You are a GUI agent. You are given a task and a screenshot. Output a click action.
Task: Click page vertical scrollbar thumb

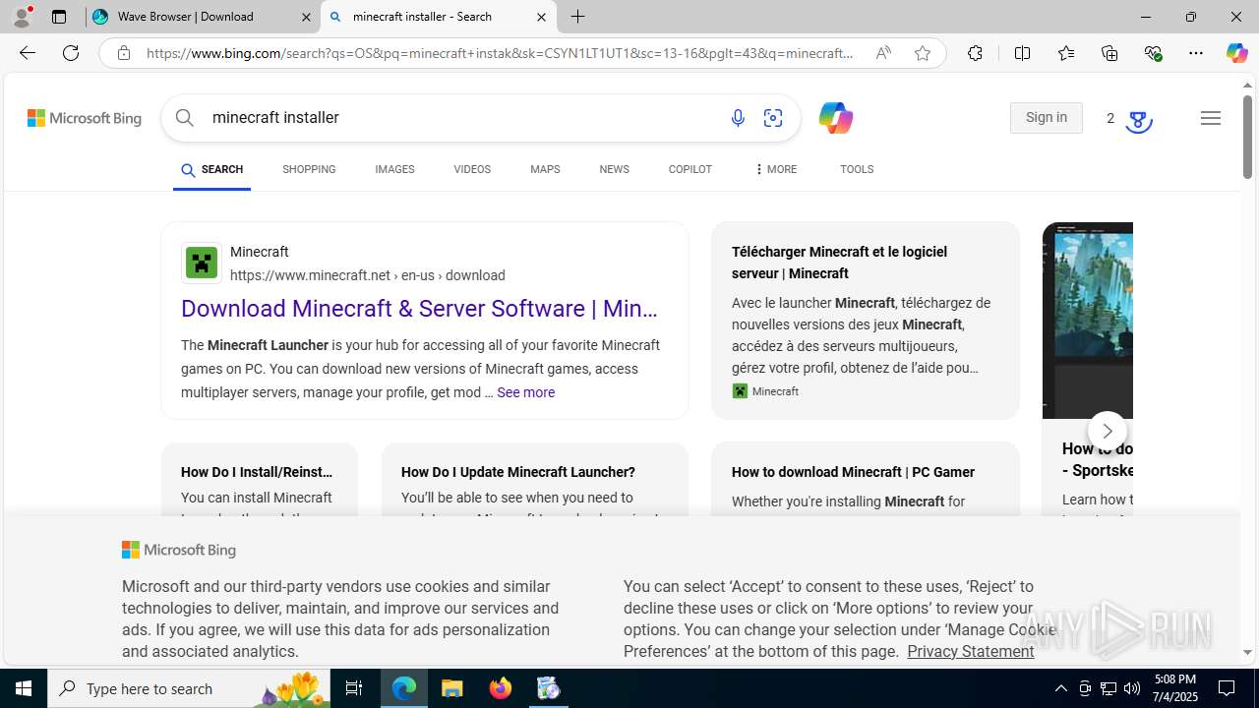pyautogui.click(x=1247, y=138)
